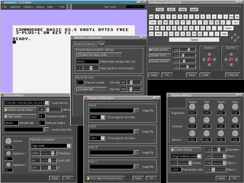
Task: Click Joystick 1 left arrow
Action: point(204,60)
